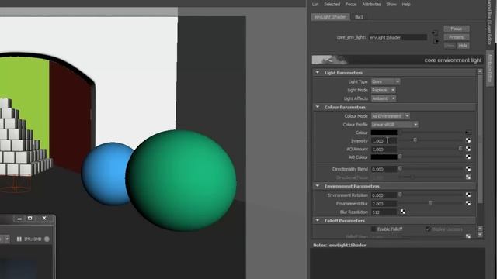Viewport: 497px width, 279px height.
Task: Click the upper input connection arrow icon
Action: (x=435, y=33)
